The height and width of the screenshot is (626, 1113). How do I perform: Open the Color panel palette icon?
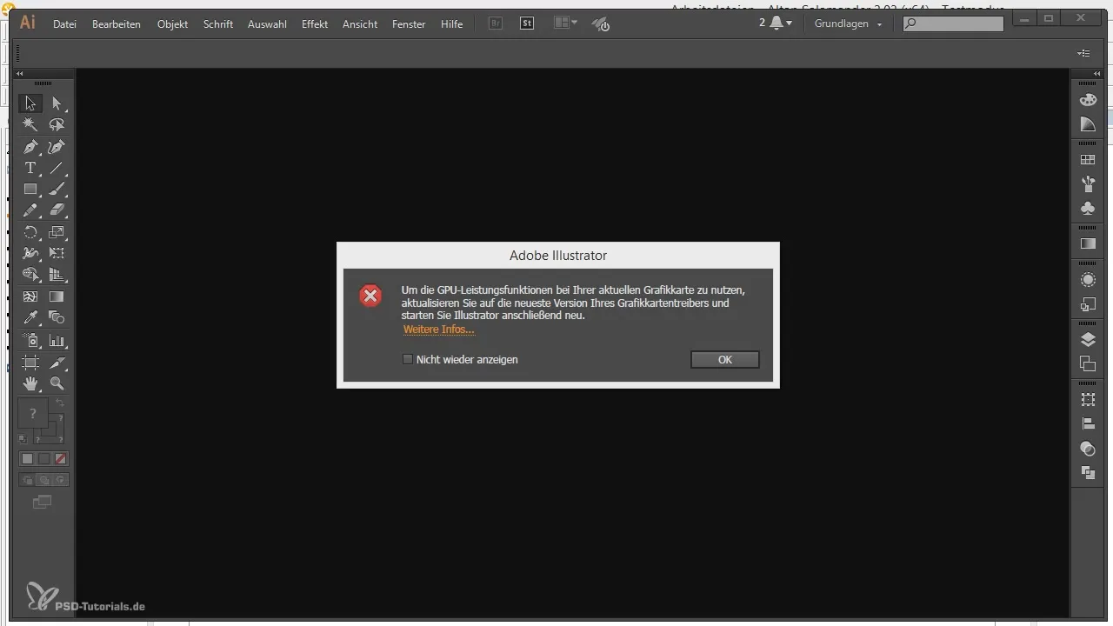tap(1088, 102)
